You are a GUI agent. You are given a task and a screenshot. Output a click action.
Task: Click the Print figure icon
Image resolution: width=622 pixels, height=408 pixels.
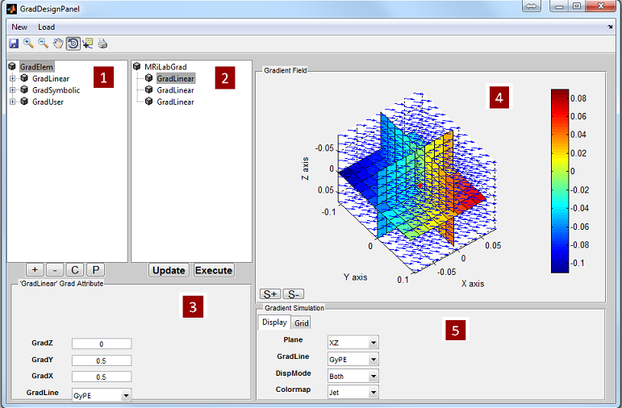click(x=102, y=44)
